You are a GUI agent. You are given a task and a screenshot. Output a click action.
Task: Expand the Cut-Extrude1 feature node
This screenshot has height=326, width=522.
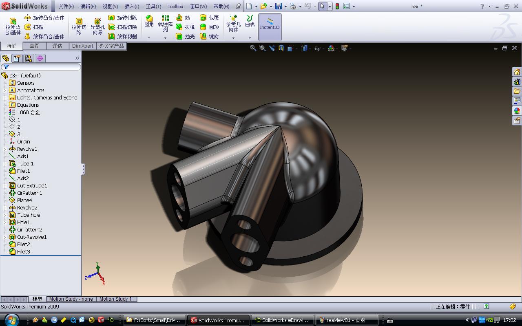(5, 186)
